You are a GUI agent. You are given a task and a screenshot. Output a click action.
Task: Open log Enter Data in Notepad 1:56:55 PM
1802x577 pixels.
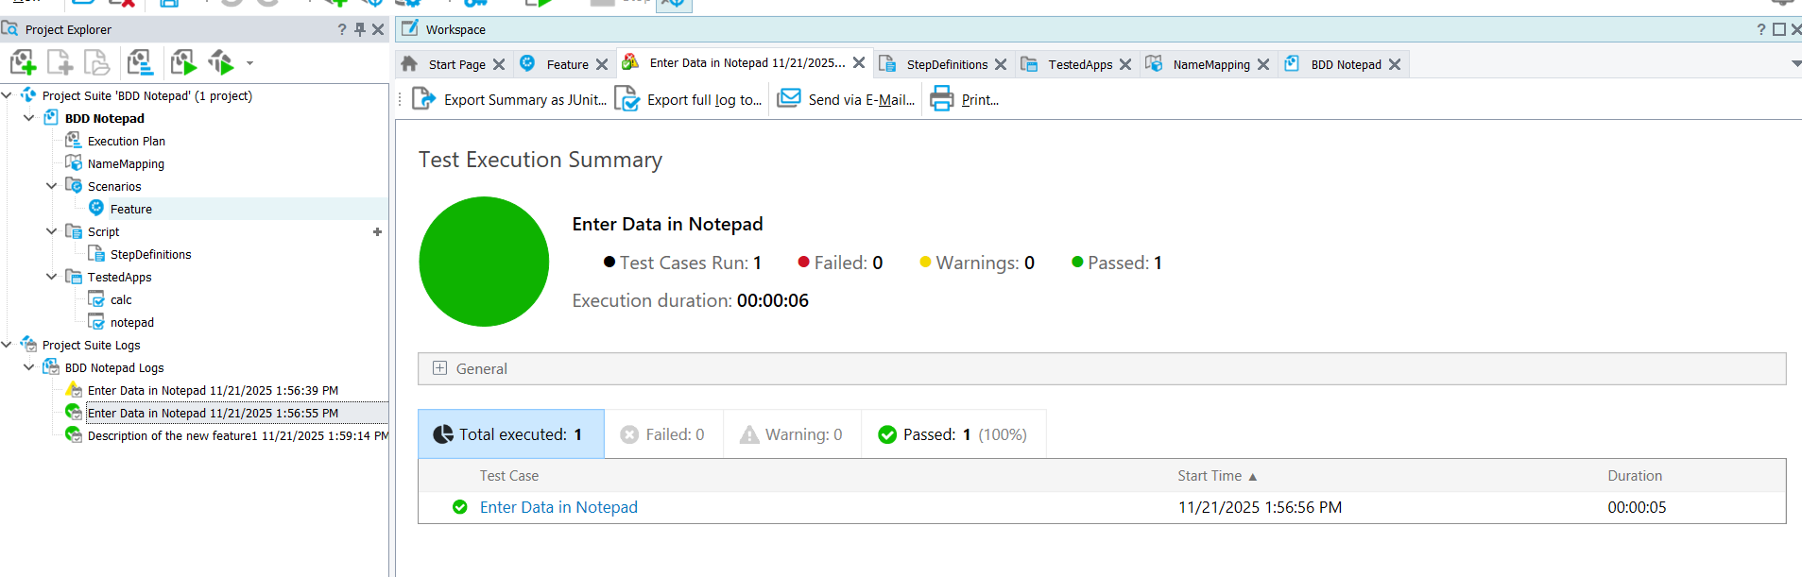[x=213, y=413]
